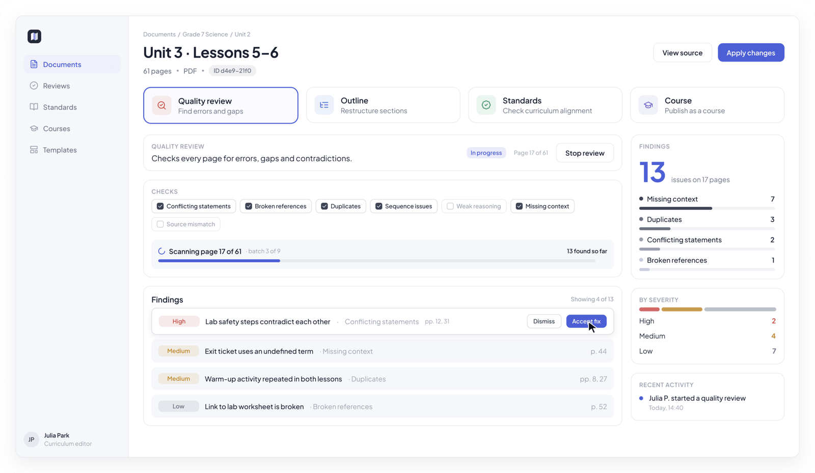Accept fix for lab safety finding
This screenshot has height=473, width=815.
tap(586, 321)
